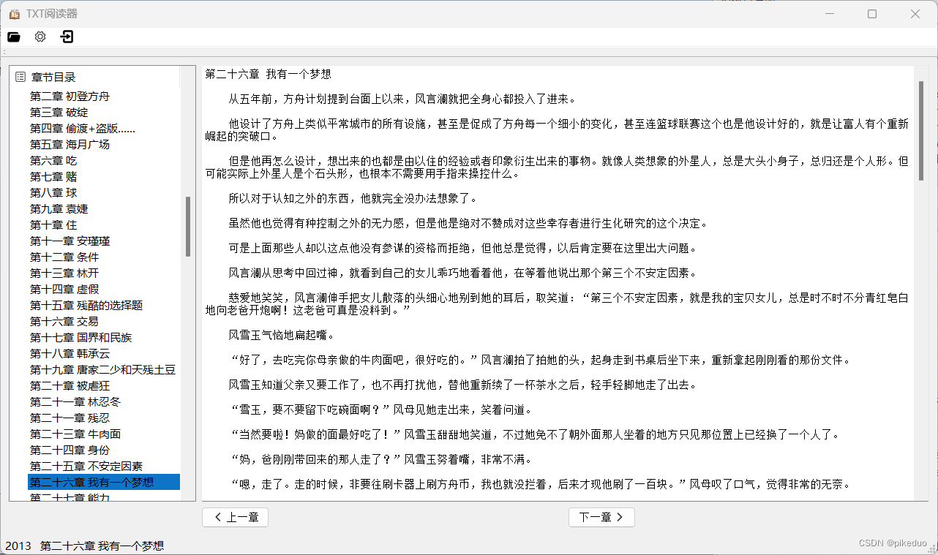Image resolution: width=938 pixels, height=555 pixels.
Task: Select chapter 第二十章 被虐狂
Action: (x=70, y=386)
